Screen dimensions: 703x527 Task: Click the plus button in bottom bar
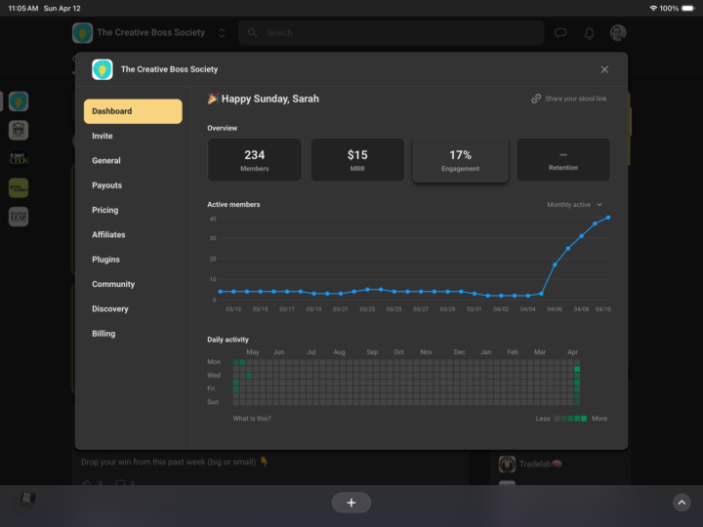coord(351,503)
